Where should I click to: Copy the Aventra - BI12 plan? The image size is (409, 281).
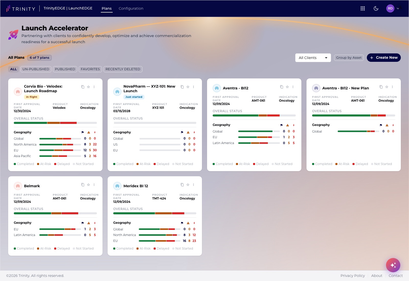click(x=281, y=87)
